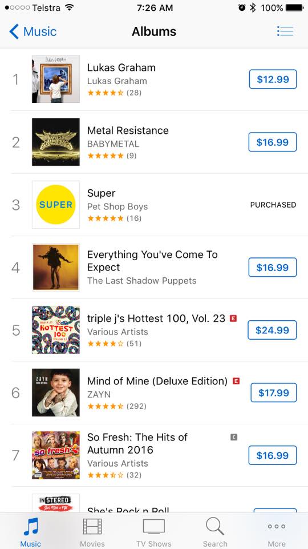Open Everything You've Come To Expect title
The width and height of the screenshot is (308, 549).
point(152,261)
